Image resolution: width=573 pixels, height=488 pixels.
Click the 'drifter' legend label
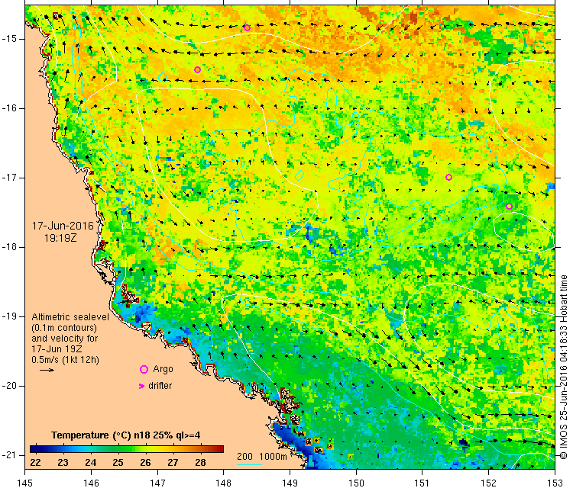coord(160,386)
